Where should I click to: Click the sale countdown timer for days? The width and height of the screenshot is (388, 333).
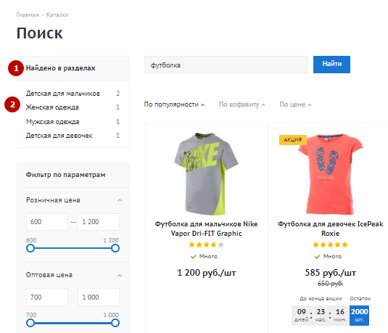point(301,315)
